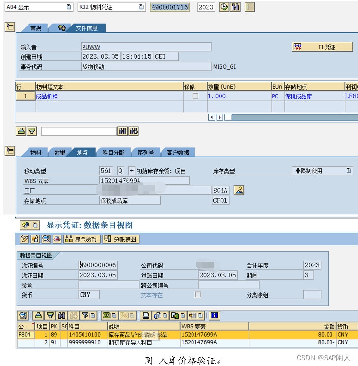Click the 保税成品库 link in item table

[x=298, y=96]
